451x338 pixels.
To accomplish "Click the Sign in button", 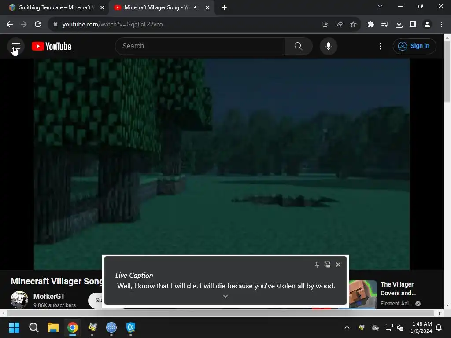I will coord(414,46).
